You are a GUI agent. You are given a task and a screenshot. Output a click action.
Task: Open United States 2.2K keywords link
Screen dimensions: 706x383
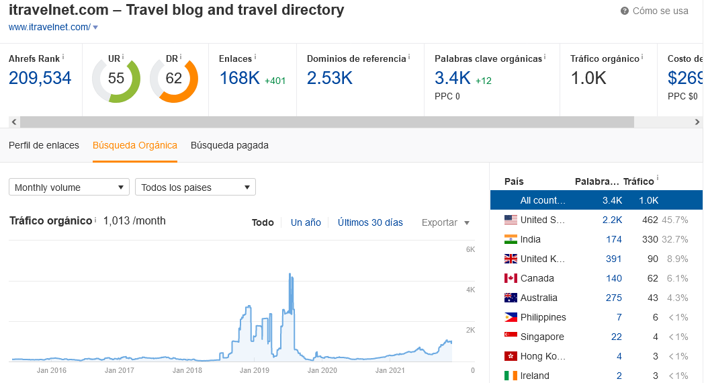613,220
